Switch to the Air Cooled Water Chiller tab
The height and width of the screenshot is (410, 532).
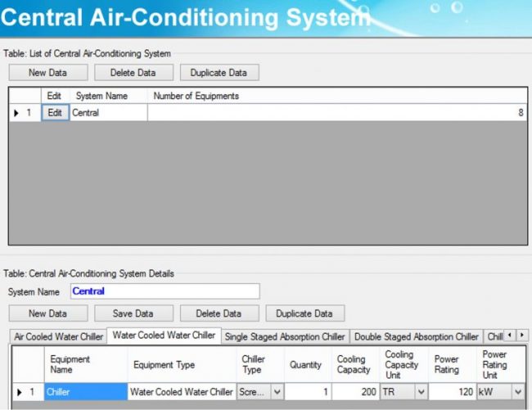tap(59, 336)
